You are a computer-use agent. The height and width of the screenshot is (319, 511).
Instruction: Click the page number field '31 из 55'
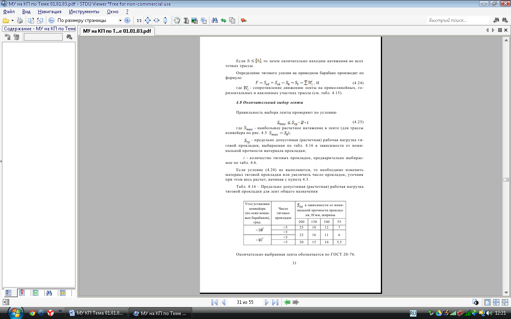(245, 302)
